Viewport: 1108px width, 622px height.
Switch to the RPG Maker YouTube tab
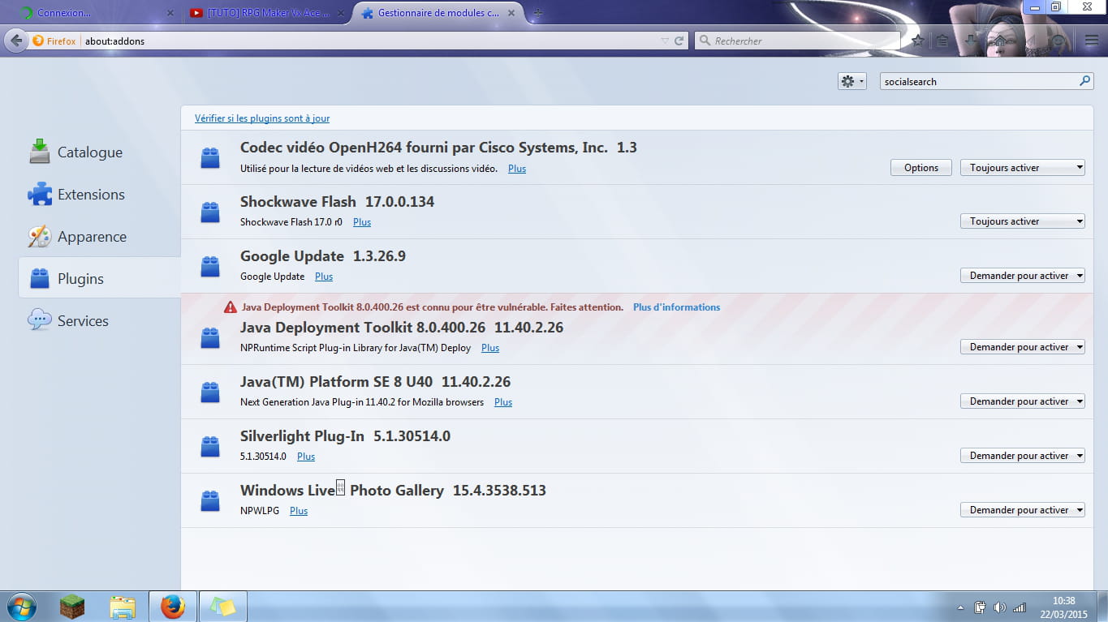(x=266, y=13)
